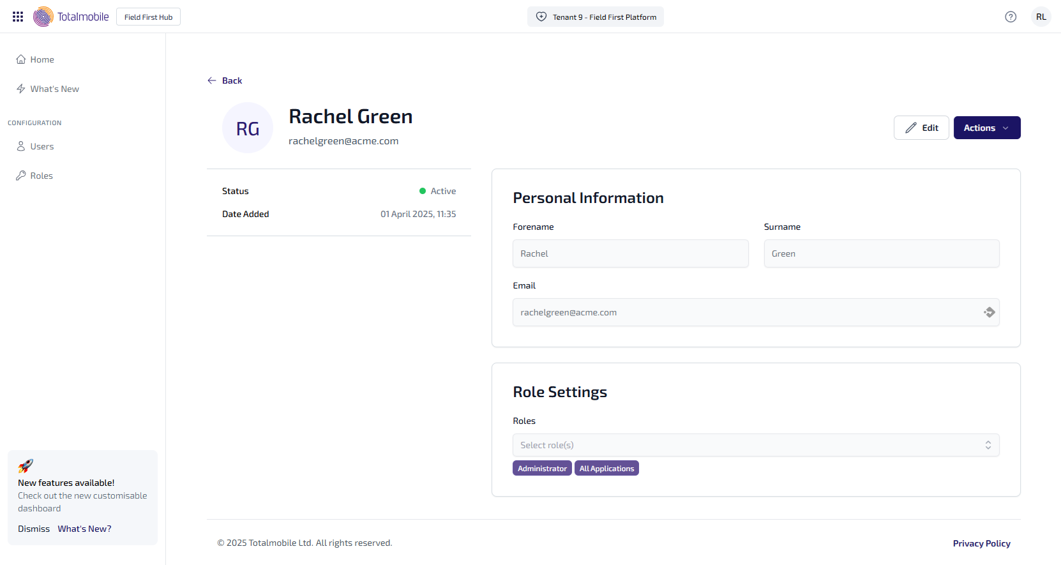The width and height of the screenshot is (1061, 565).
Task: Click the Totalmobile logo
Action: 71,17
